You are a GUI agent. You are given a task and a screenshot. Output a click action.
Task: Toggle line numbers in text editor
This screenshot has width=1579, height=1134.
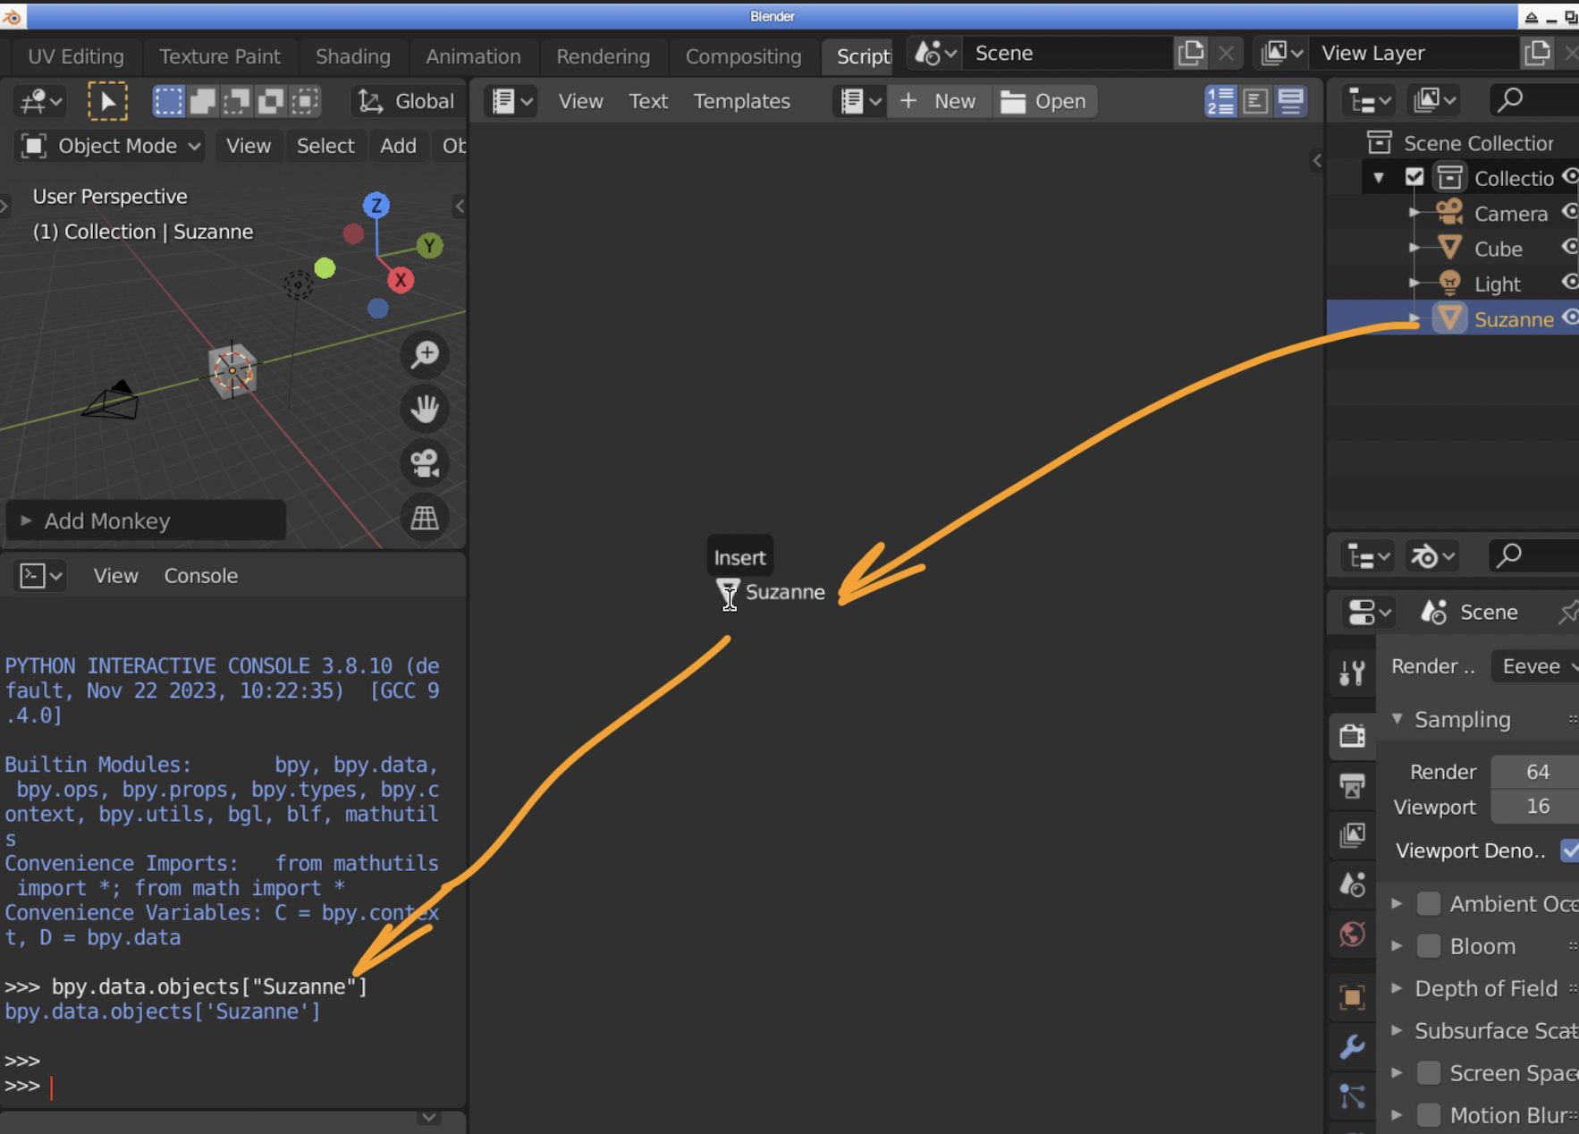(1220, 101)
